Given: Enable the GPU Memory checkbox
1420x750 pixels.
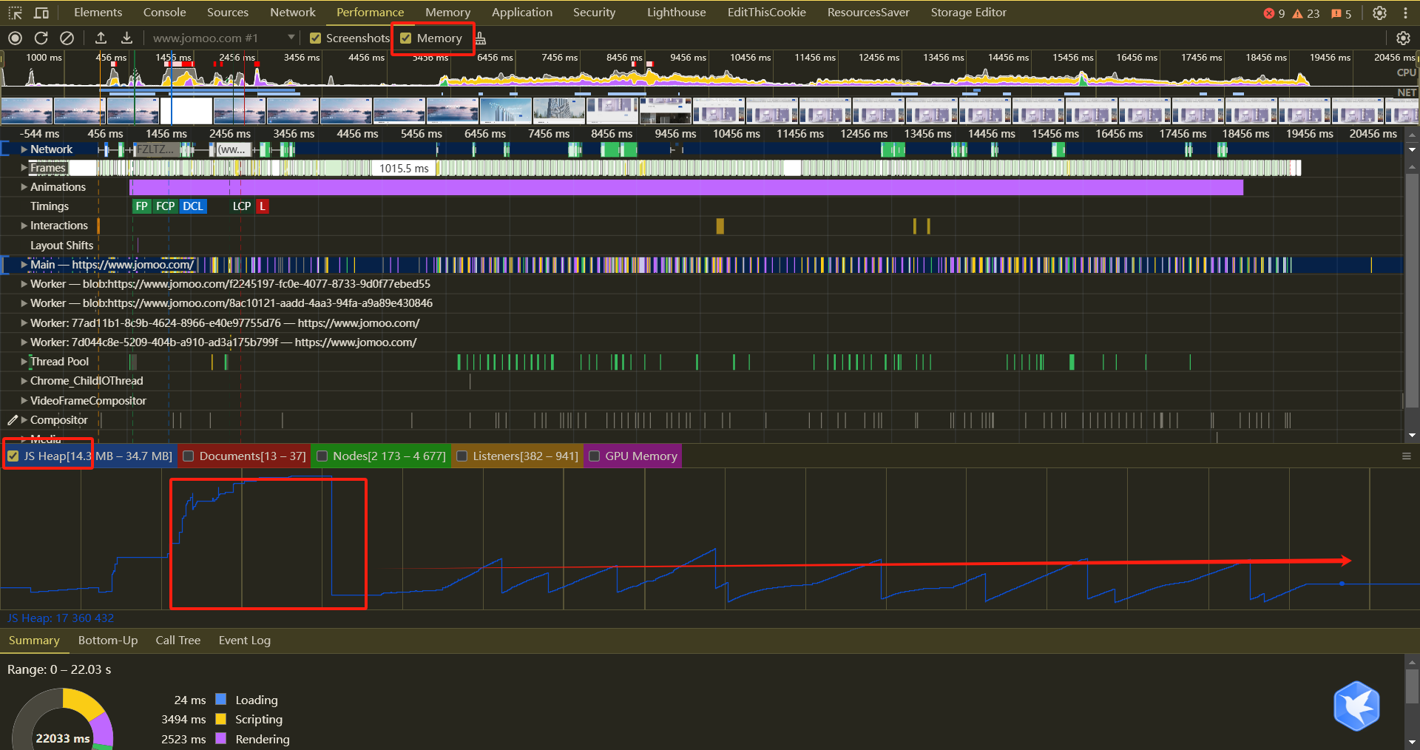Looking at the screenshot, I should click(x=595, y=456).
